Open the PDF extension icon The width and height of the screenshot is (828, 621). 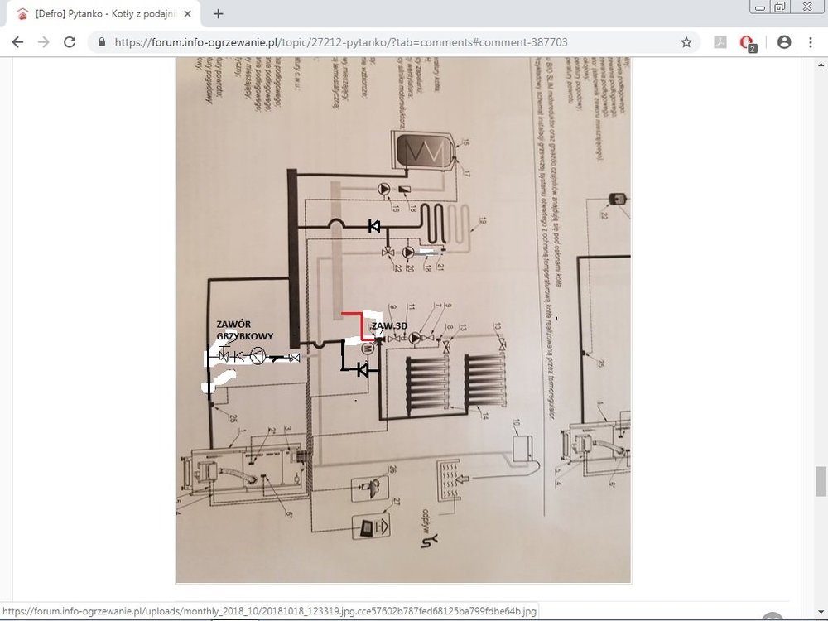pos(720,42)
